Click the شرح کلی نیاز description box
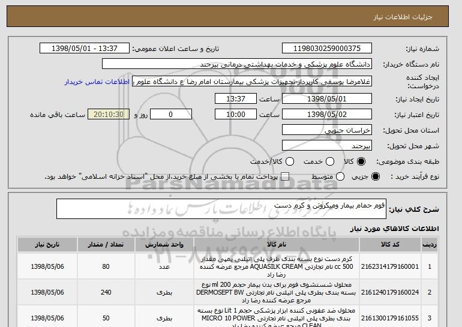The height and width of the screenshot is (327, 462). click(221, 209)
